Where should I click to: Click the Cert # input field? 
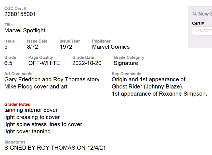coord(202,31)
